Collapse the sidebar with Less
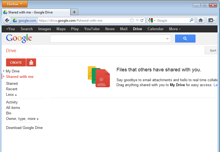This screenshot has height=152, width=220. point(11,95)
